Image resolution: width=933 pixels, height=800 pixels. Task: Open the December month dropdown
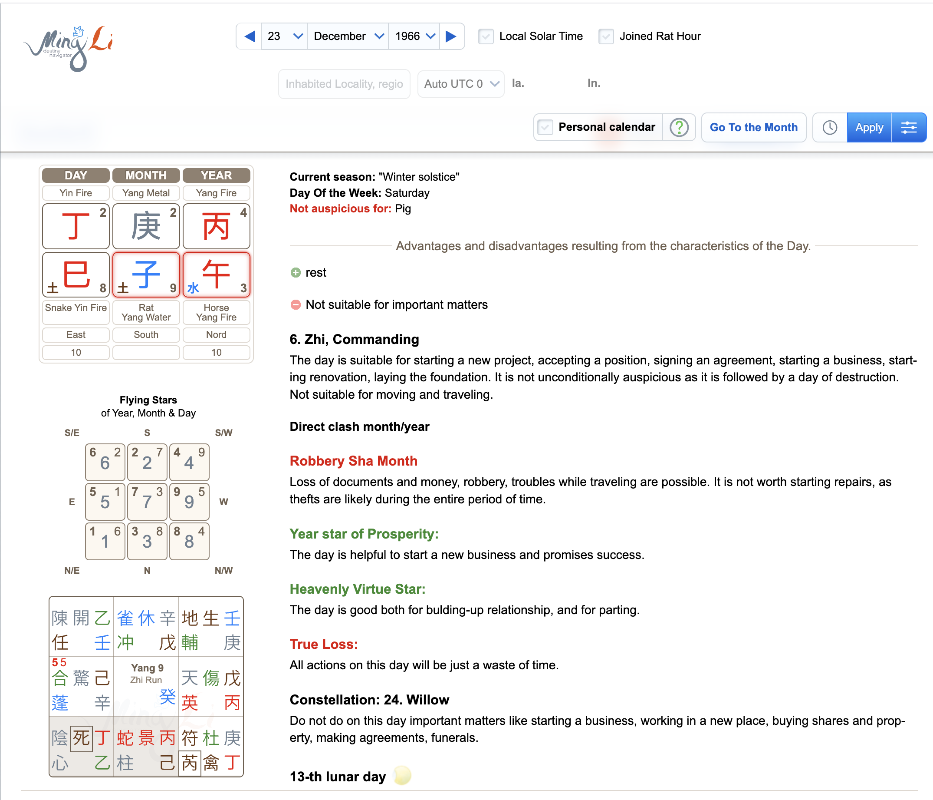point(348,36)
